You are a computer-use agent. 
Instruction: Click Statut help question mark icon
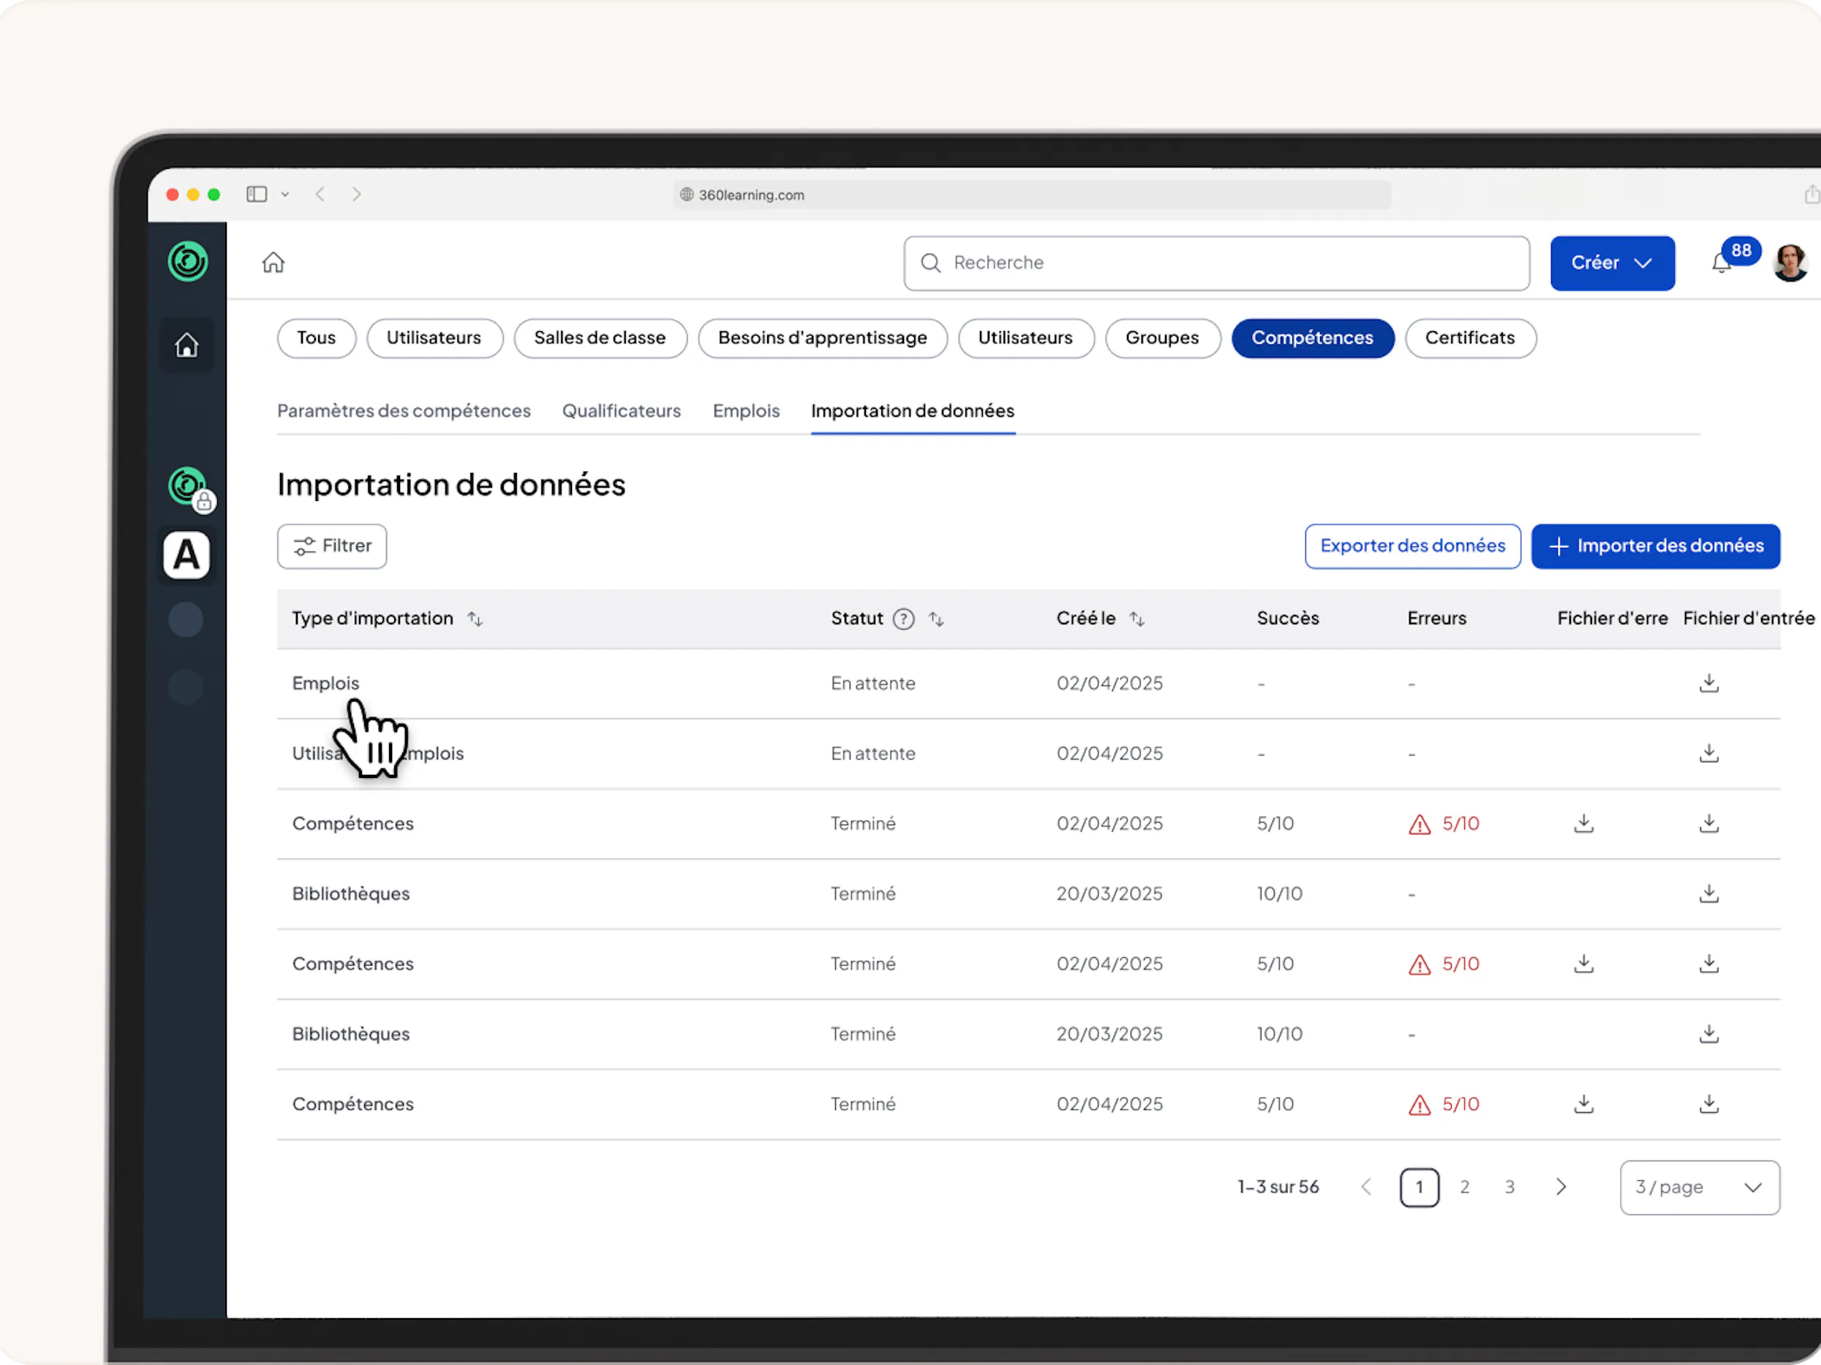(x=903, y=619)
